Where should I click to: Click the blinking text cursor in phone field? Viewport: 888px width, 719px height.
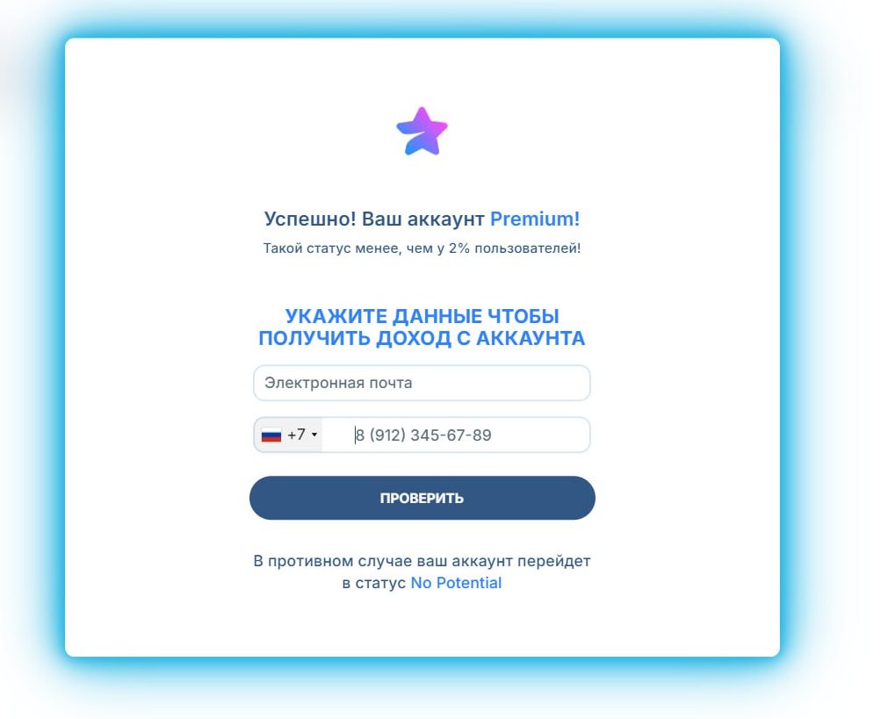355,435
